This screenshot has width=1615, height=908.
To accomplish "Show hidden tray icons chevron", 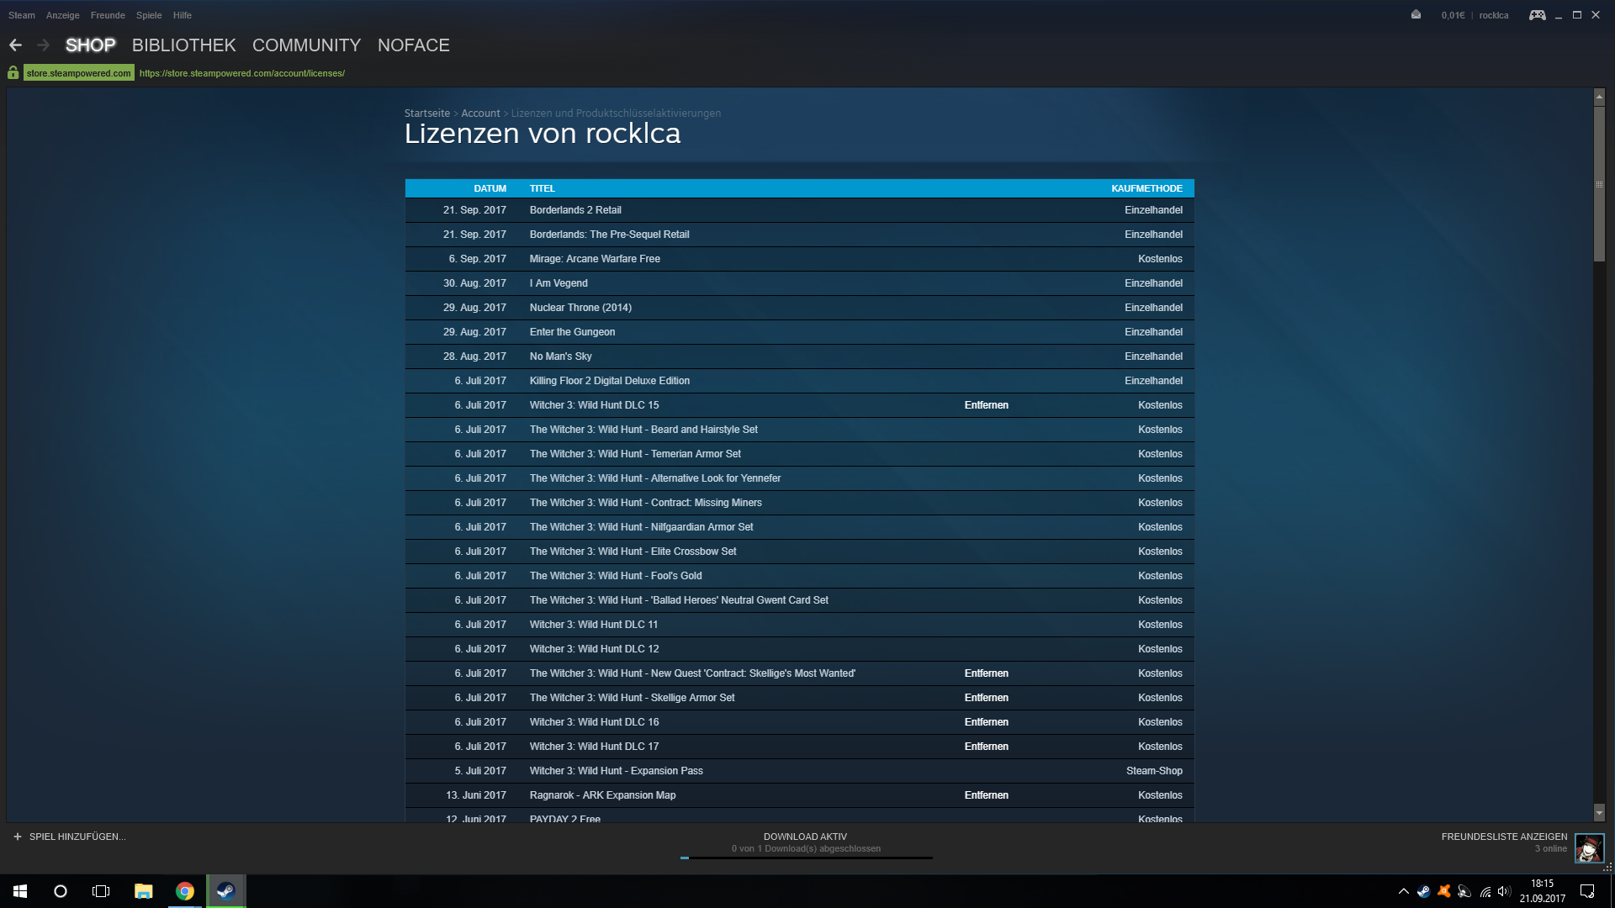I will (1403, 891).
